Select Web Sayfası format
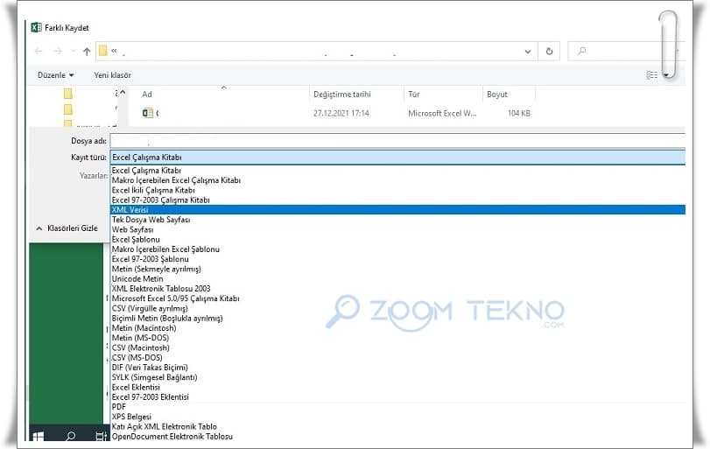Screen dimensions: 710x449 (x=397, y=229)
